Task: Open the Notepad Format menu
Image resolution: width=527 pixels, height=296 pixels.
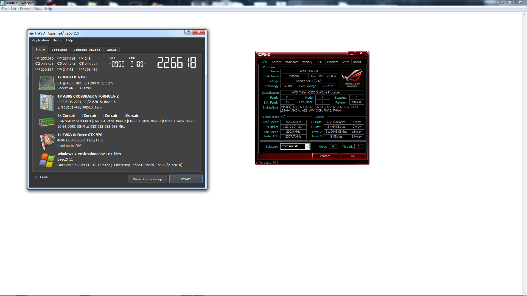Action: [25, 9]
